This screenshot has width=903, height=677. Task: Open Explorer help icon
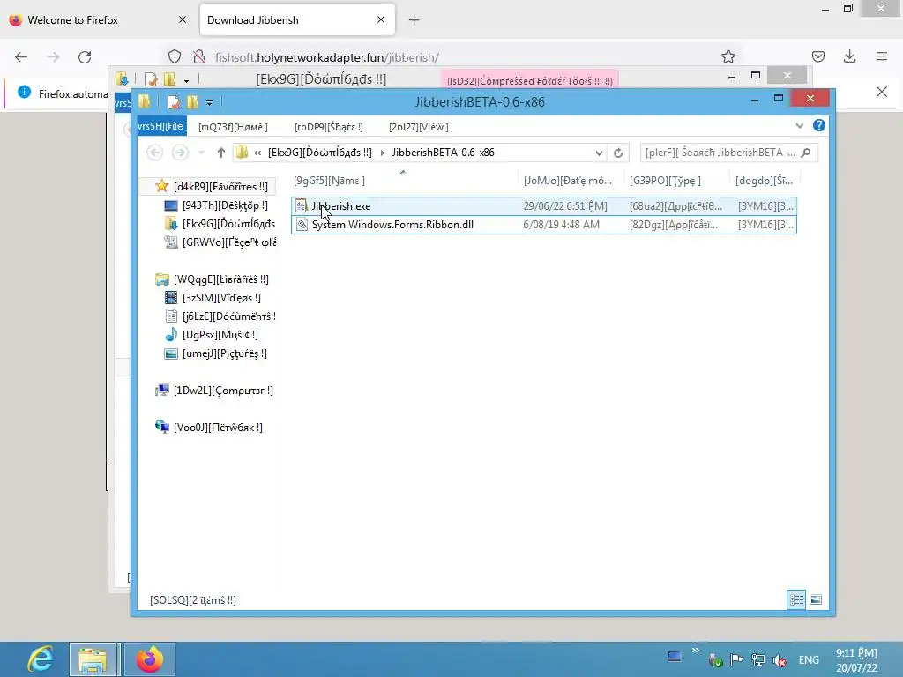[x=818, y=125]
